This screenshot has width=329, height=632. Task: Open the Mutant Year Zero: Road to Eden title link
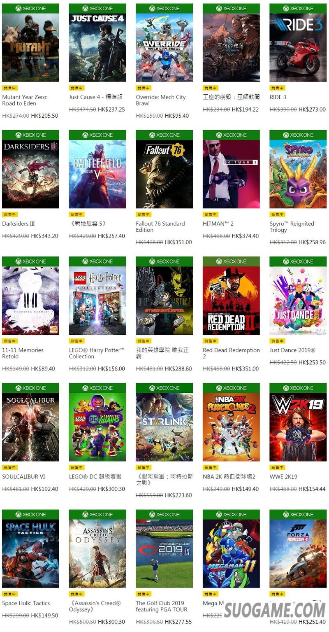[x=25, y=100]
